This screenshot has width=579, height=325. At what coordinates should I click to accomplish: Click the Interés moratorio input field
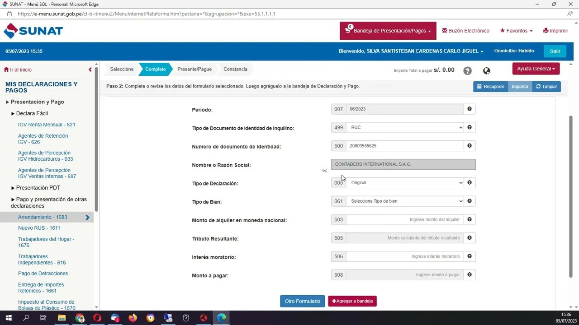pyautogui.click(x=405, y=256)
